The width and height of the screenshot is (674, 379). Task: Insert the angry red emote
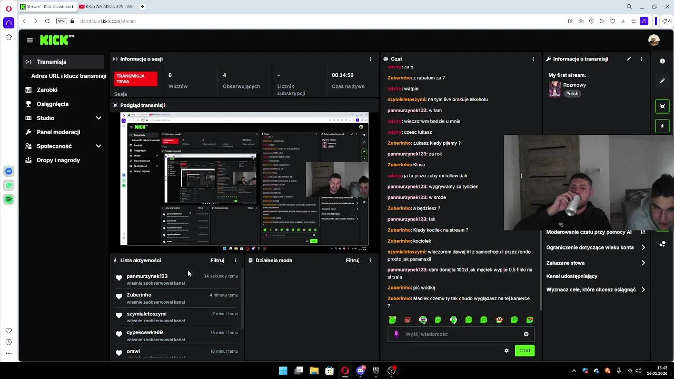pyautogui.click(x=408, y=320)
